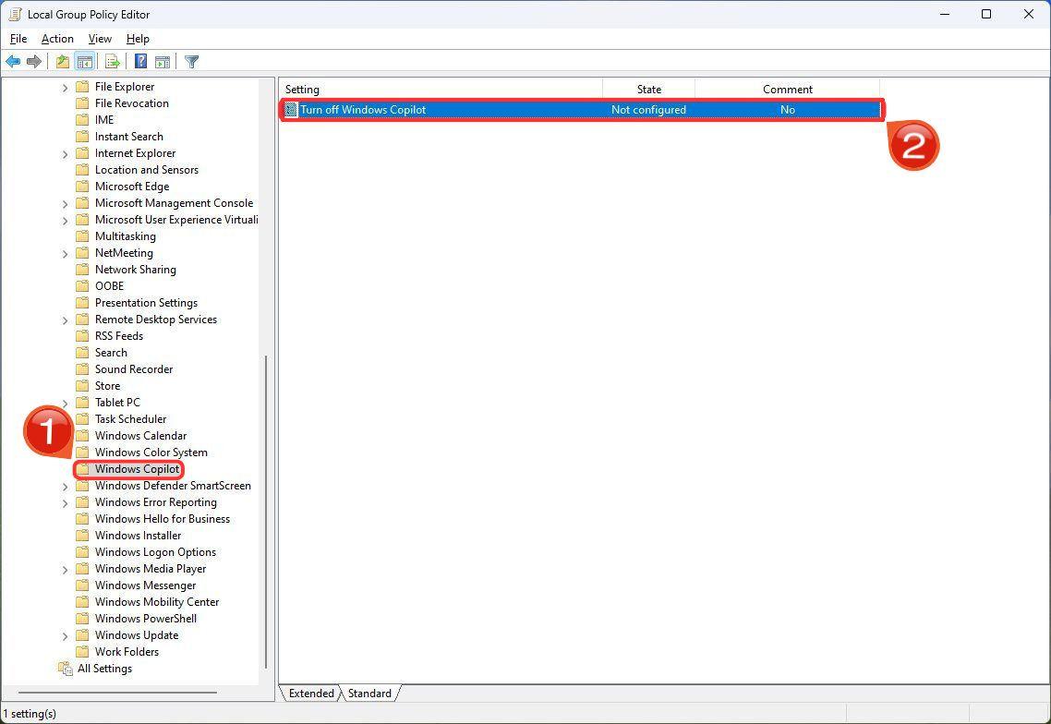Go up one level with folder icon
1051x724 pixels.
[62, 62]
